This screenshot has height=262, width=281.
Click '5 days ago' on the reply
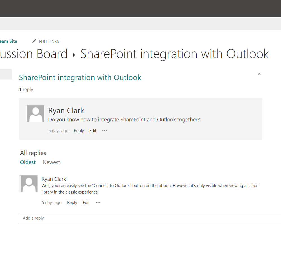(x=52, y=203)
